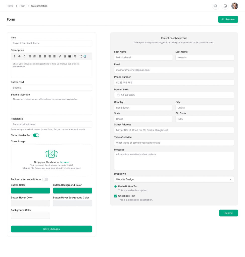Open Type of service field
Image resolution: width=245 pixels, height=257 pixels.
click(174, 143)
